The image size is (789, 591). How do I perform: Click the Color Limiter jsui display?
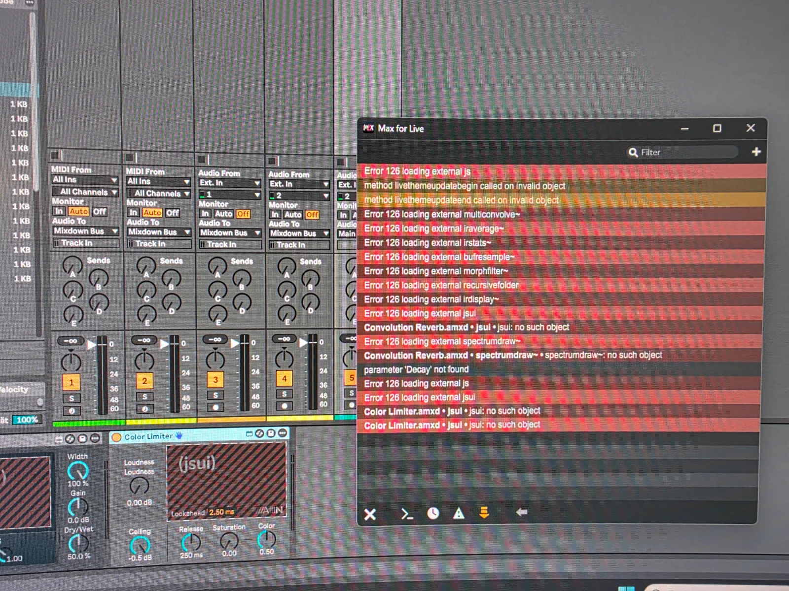[x=226, y=481]
